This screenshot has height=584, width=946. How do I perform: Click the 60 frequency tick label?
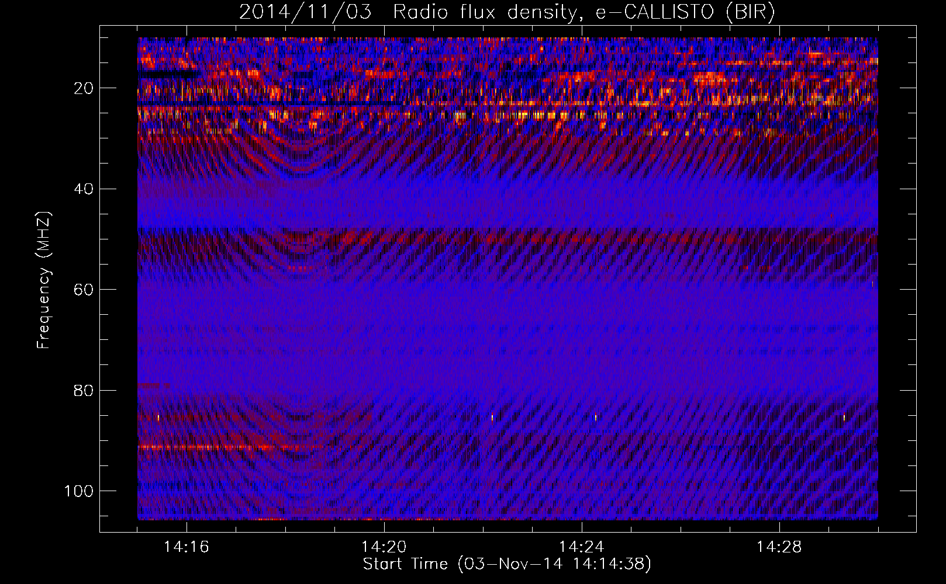[x=83, y=290]
